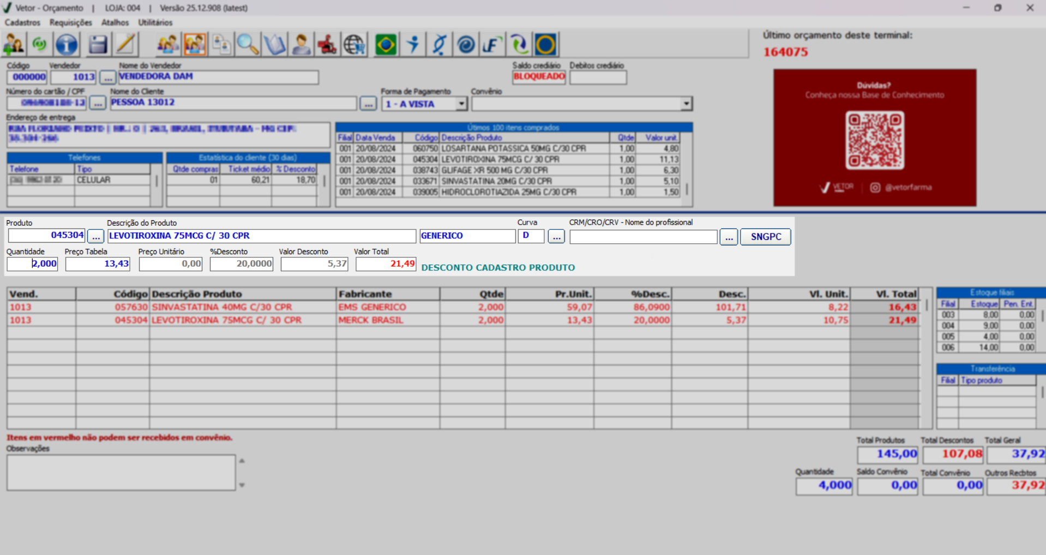Open the globe shopping cart icon
The width and height of the screenshot is (1046, 555).
(354, 45)
